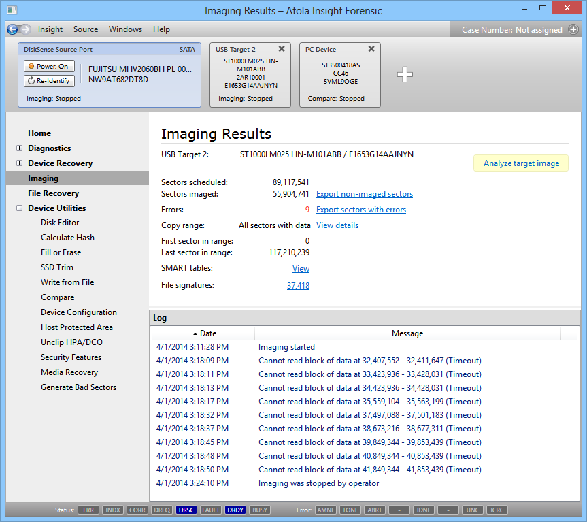Click the highlighted DRDY status indicator
The width and height of the screenshot is (587, 522).
point(235,510)
